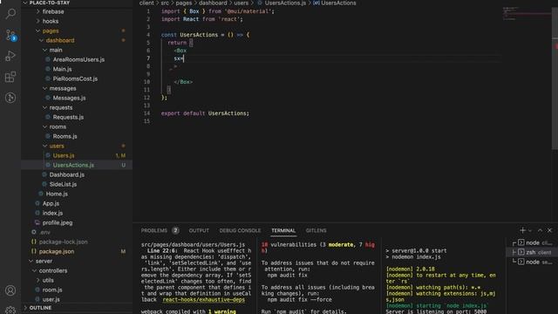Open the Run and Debug view
Screen dimensions: 558x314
tap(10, 56)
